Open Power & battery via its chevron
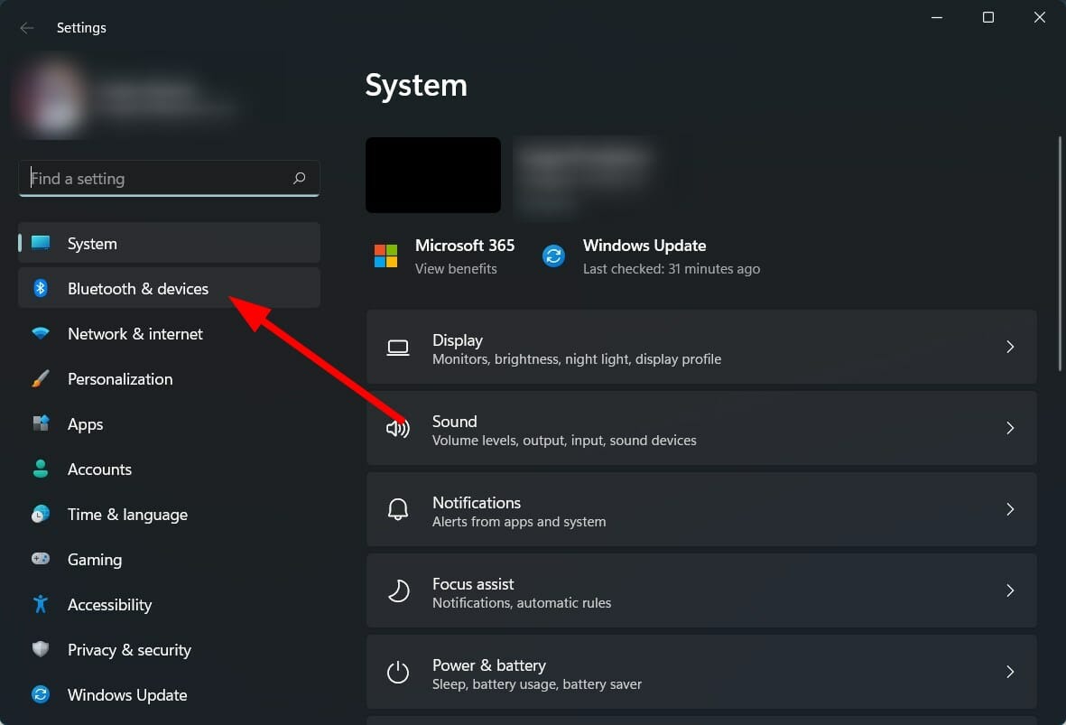Viewport: 1066px width, 725px height. [x=1010, y=672]
